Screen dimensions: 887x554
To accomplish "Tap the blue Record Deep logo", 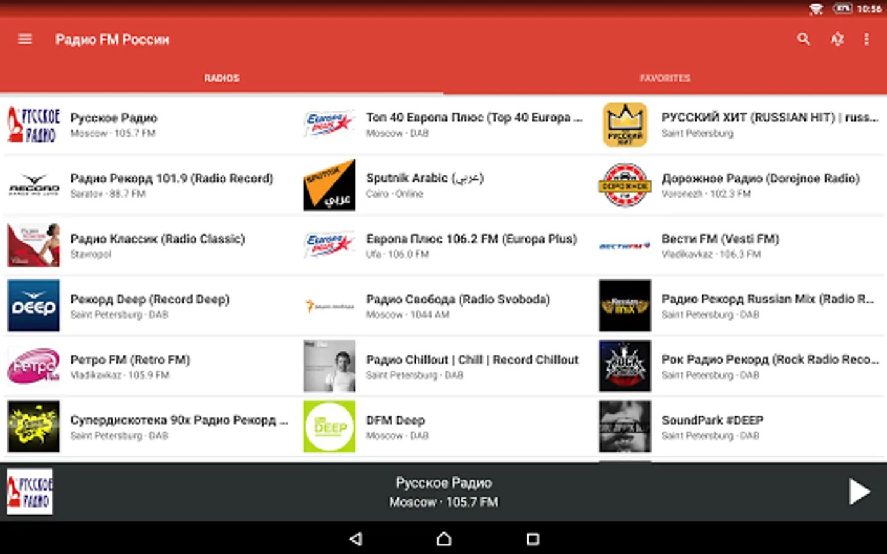I will [34, 305].
